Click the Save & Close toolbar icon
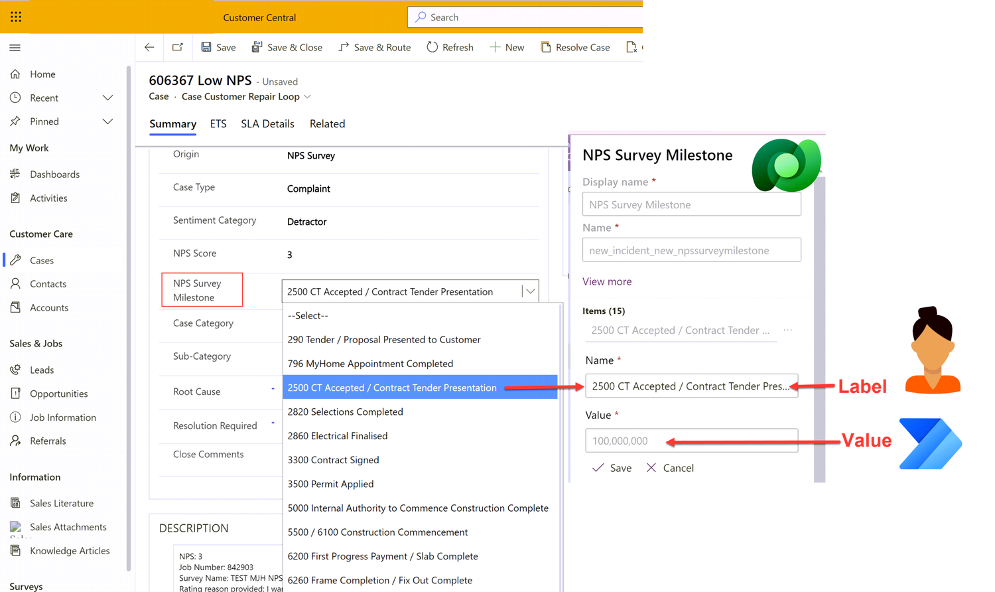The height and width of the screenshot is (592, 995). [287, 47]
